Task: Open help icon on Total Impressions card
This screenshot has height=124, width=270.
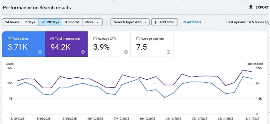Action: point(83,52)
